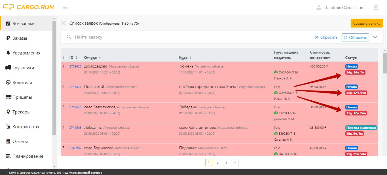Click driver name Денисов Л. М.
This screenshot has height=175, width=387.
[284, 119]
